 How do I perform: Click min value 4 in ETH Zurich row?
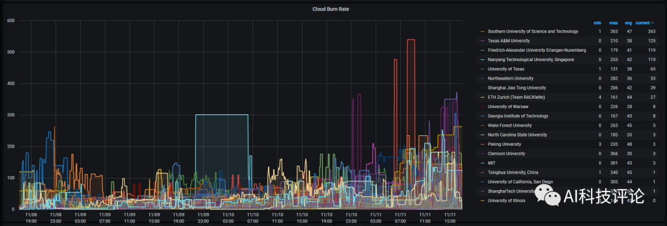[600, 97]
